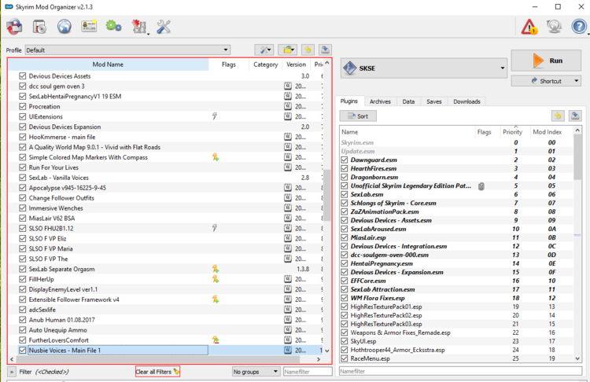Image resolution: width=590 pixels, height=382 pixels.
Task: Click the conflict flag on Simple Colored Map Markers
Action: pyautogui.click(x=216, y=156)
